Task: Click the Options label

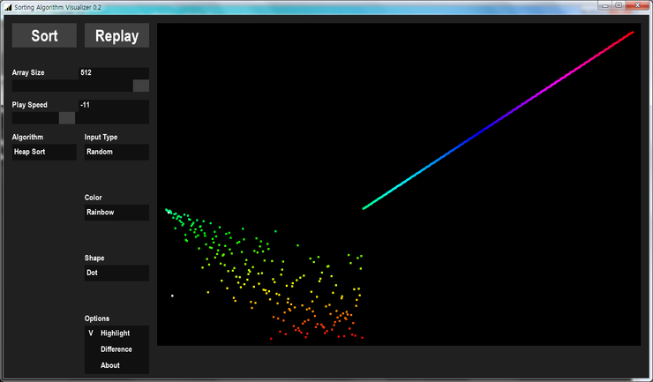Action: 97,318
